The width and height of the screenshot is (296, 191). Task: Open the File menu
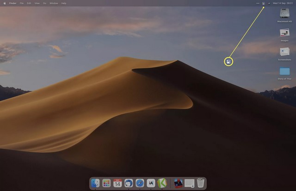22,3
